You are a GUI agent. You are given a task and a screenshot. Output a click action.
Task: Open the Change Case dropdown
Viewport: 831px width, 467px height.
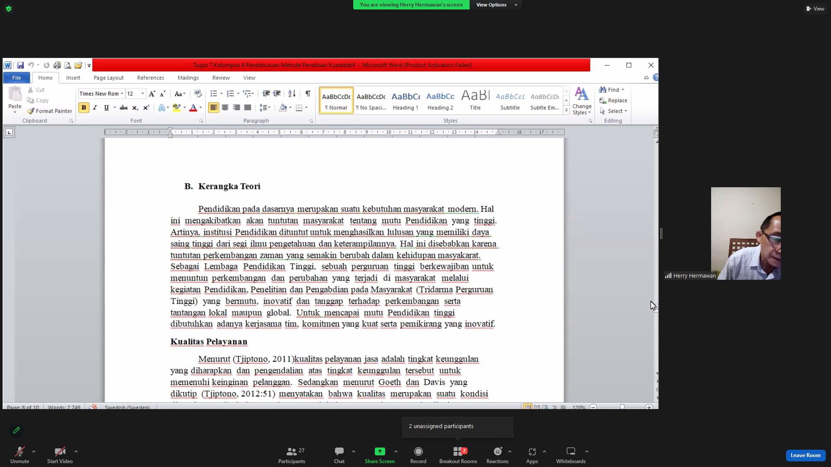tap(180, 94)
